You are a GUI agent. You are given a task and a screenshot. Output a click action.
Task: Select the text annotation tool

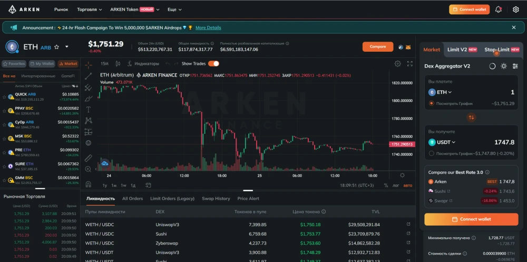pyautogui.click(x=89, y=109)
